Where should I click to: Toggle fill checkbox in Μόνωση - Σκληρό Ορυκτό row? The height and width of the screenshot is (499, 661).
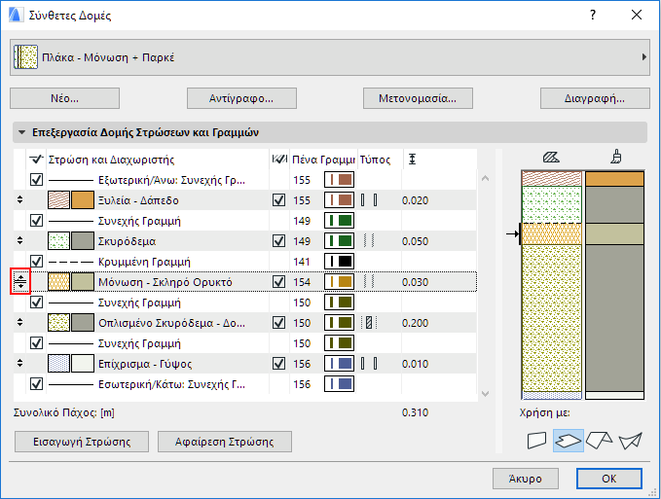[278, 282]
